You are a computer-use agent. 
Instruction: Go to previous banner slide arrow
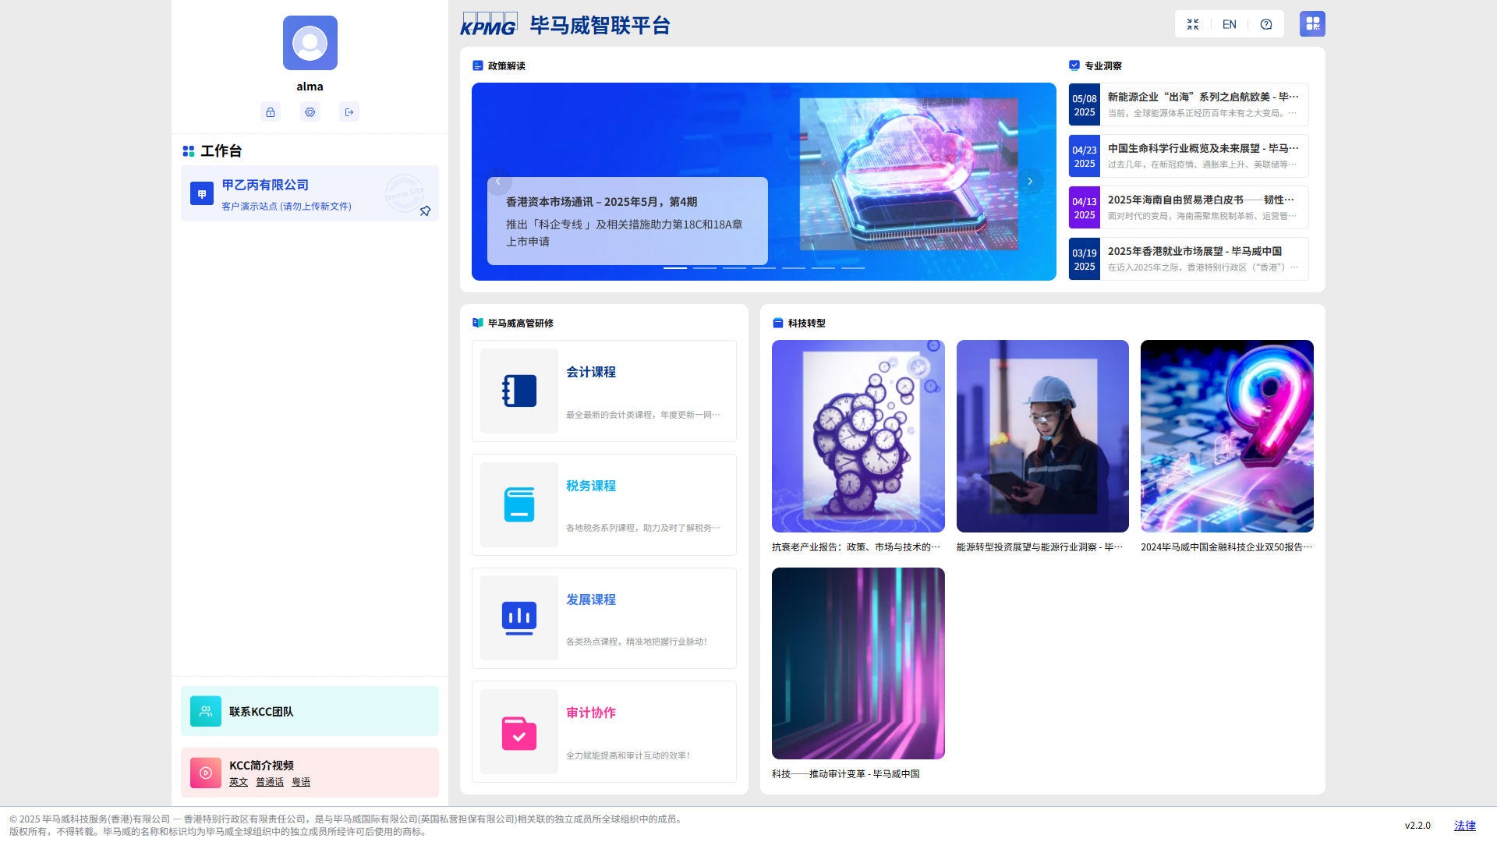(x=499, y=182)
